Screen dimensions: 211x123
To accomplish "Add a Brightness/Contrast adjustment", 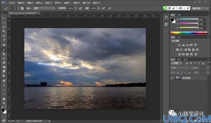I will click(x=179, y=45).
